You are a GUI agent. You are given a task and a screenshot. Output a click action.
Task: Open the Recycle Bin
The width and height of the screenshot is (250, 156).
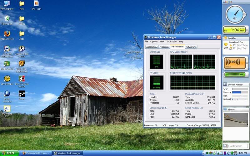[7, 19]
